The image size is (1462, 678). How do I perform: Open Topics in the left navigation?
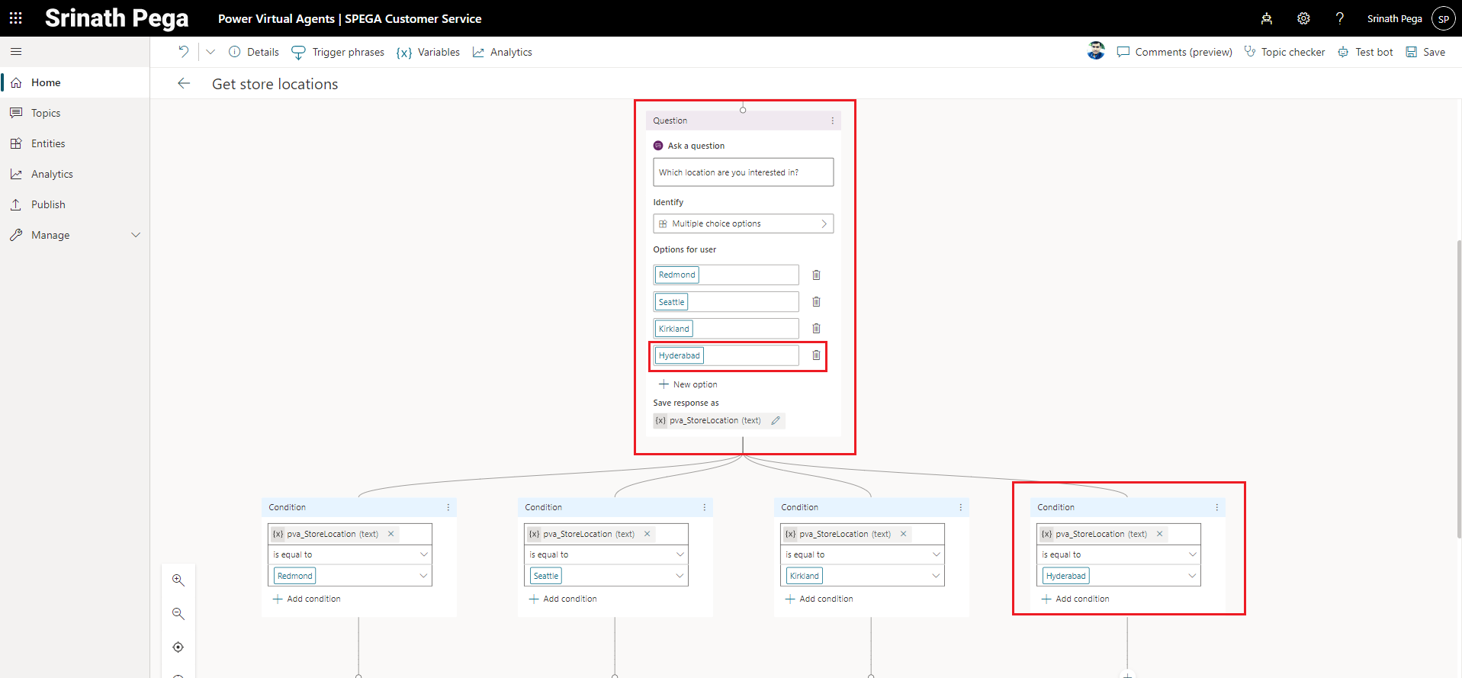(x=46, y=113)
